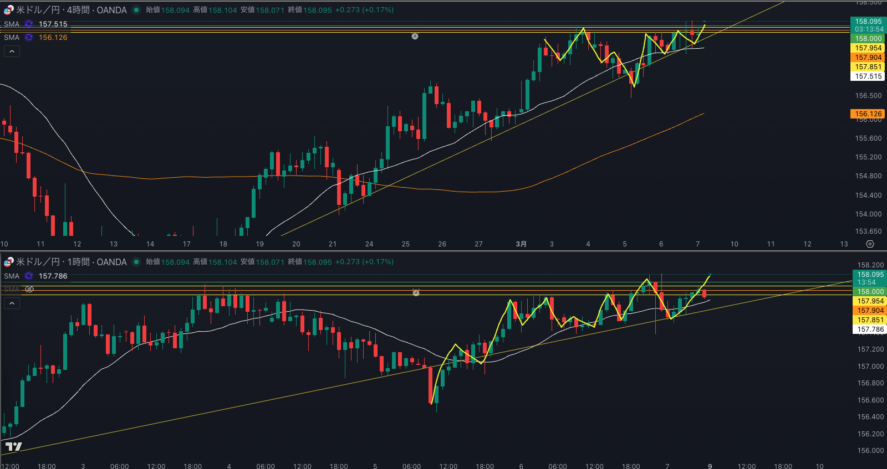The height and width of the screenshot is (469, 887).
Task: Click the SMA 157.786 legend label in 1-hour chart
Action: pos(12,276)
